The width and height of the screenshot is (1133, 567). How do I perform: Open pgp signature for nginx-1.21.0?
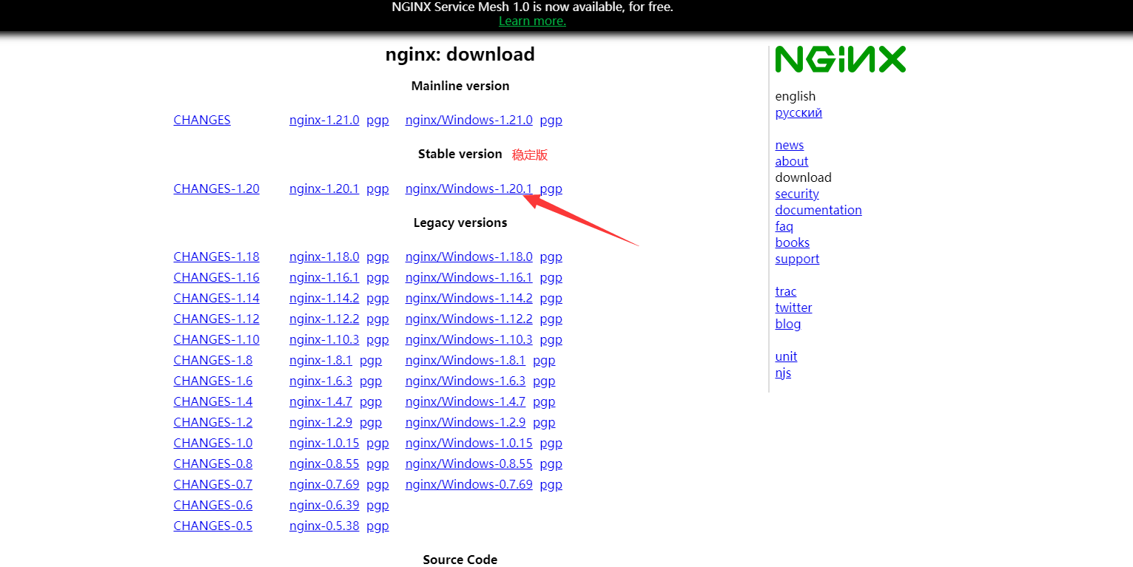point(377,120)
